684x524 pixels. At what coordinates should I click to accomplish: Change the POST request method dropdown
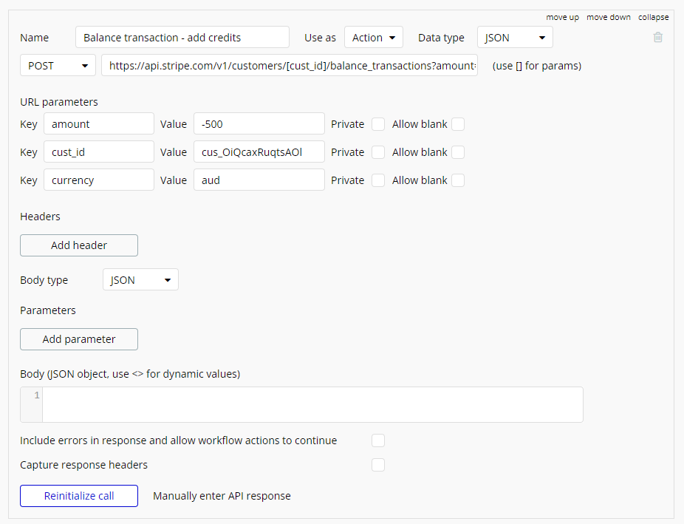pyautogui.click(x=58, y=65)
